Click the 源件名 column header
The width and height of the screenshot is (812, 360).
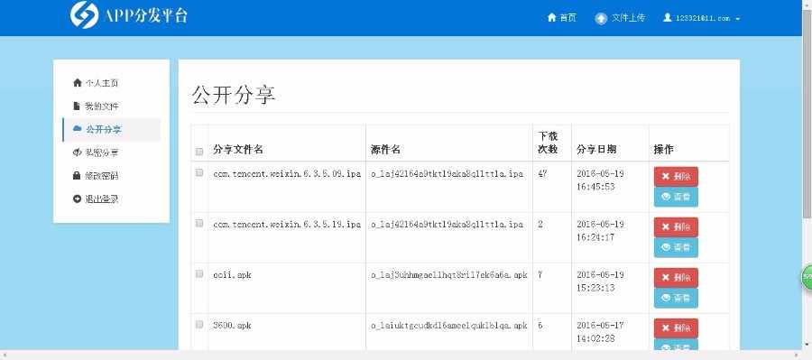pyautogui.click(x=385, y=150)
